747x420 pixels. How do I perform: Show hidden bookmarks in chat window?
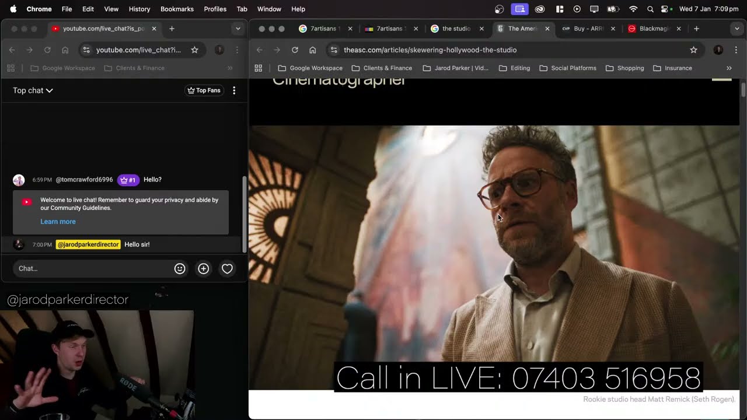coord(230,68)
